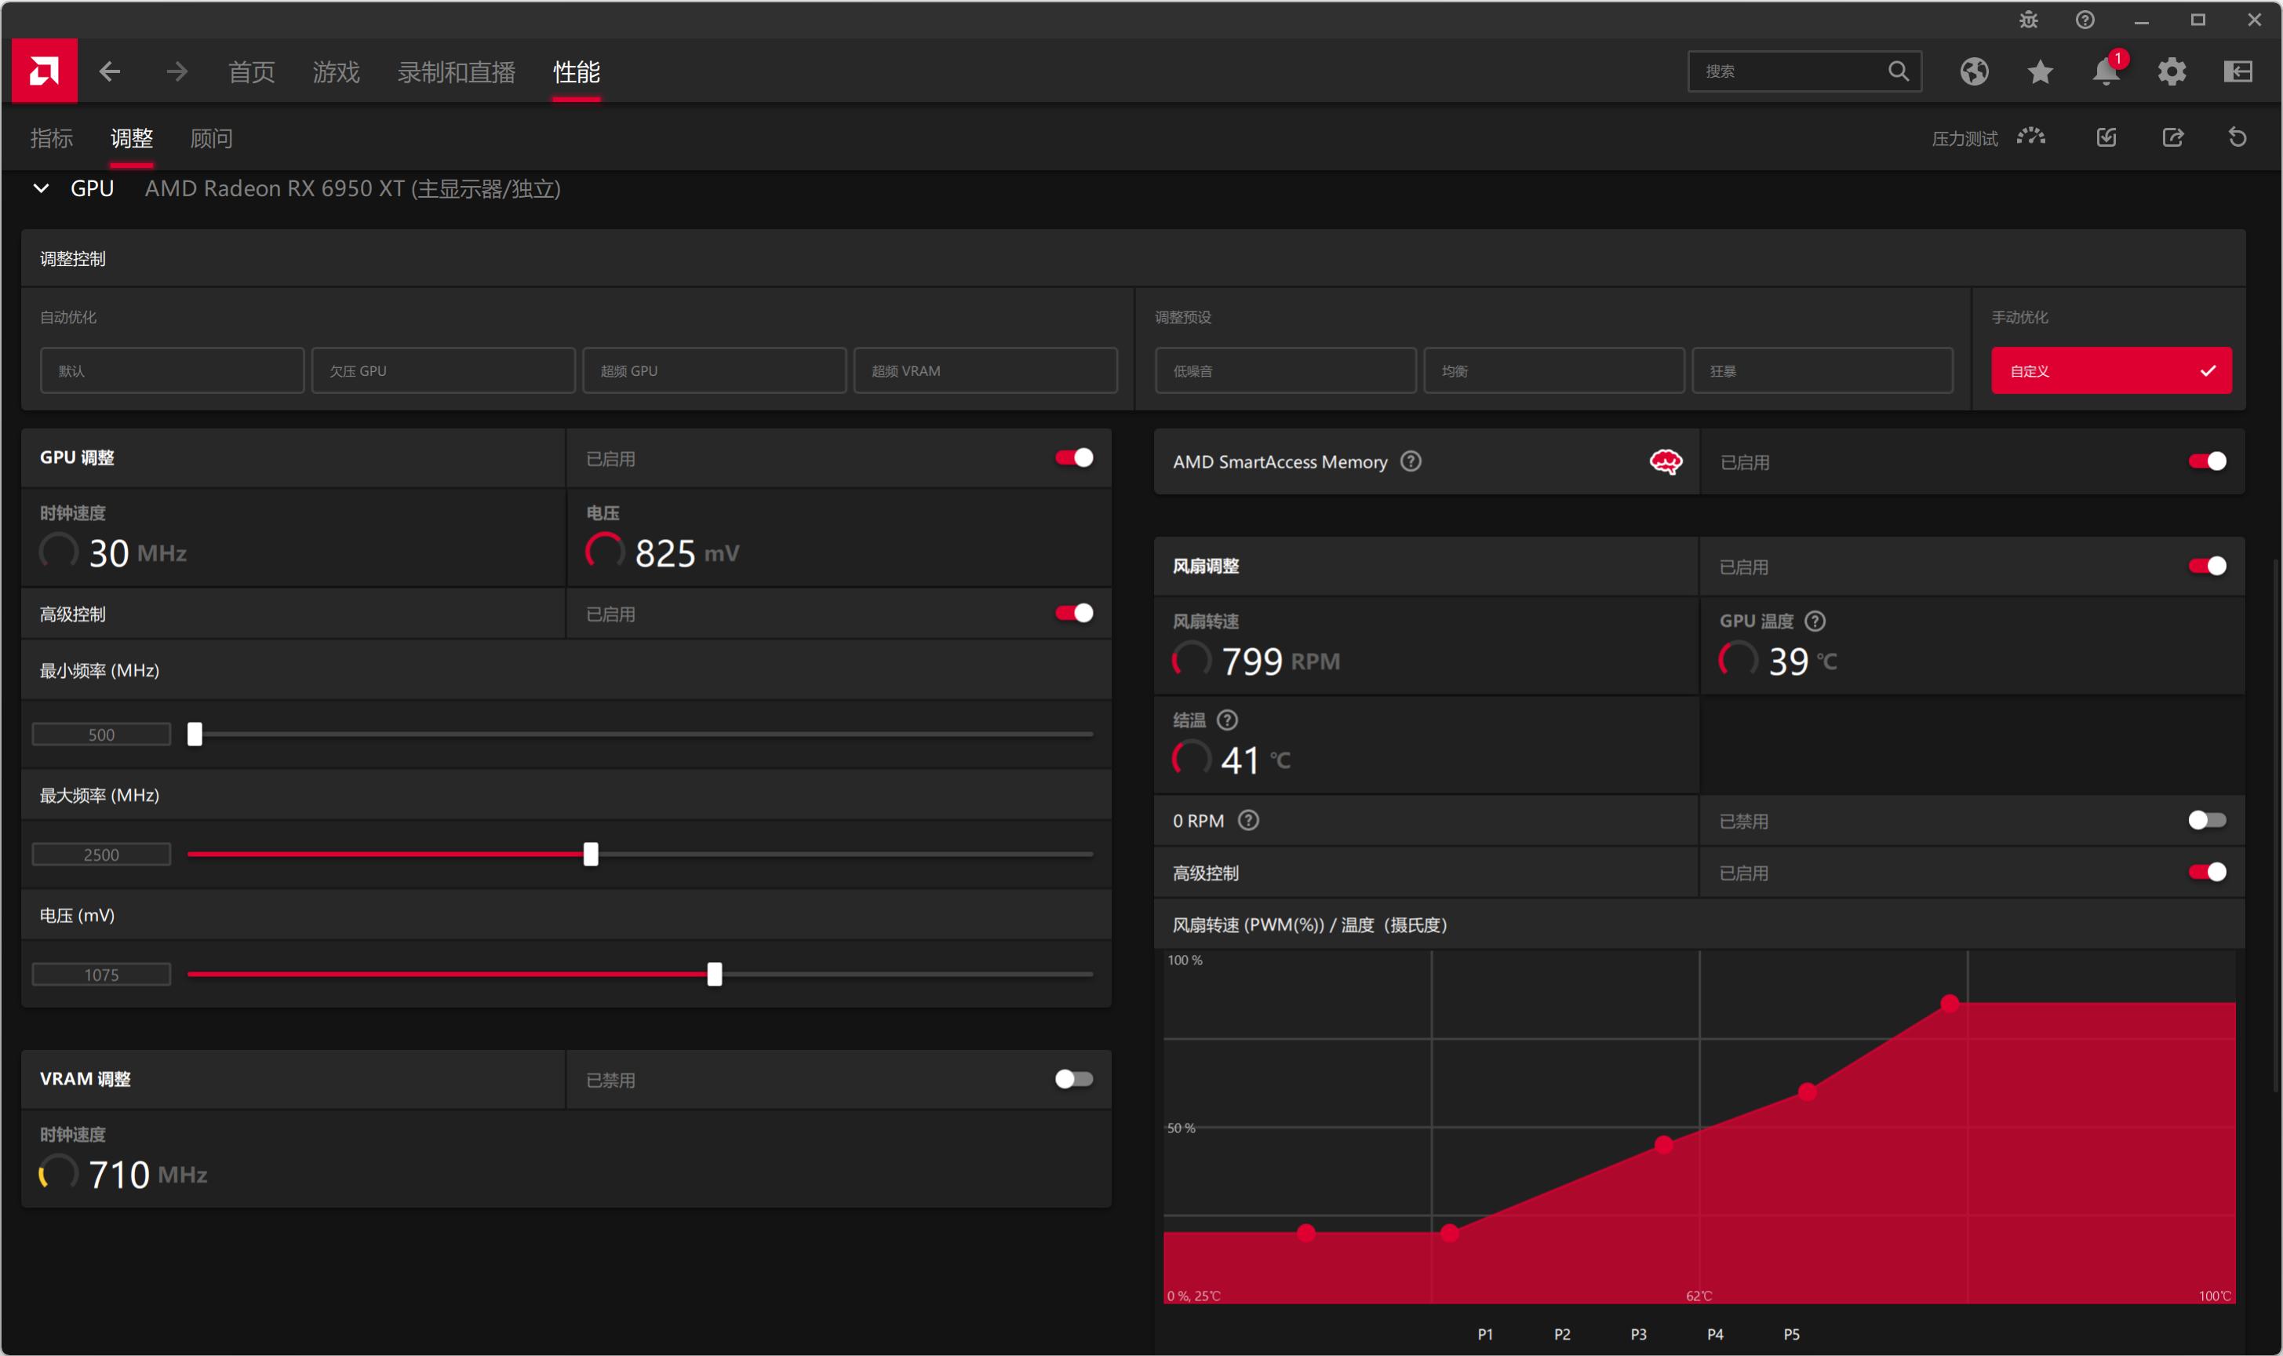Enable the 0 RPM toggle
The image size is (2283, 1356).
click(x=2206, y=821)
